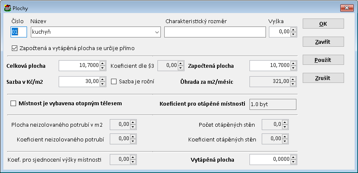The height and width of the screenshot is (173, 358).
Task: Enable the Sazba je roční checkbox
Action: pos(114,81)
